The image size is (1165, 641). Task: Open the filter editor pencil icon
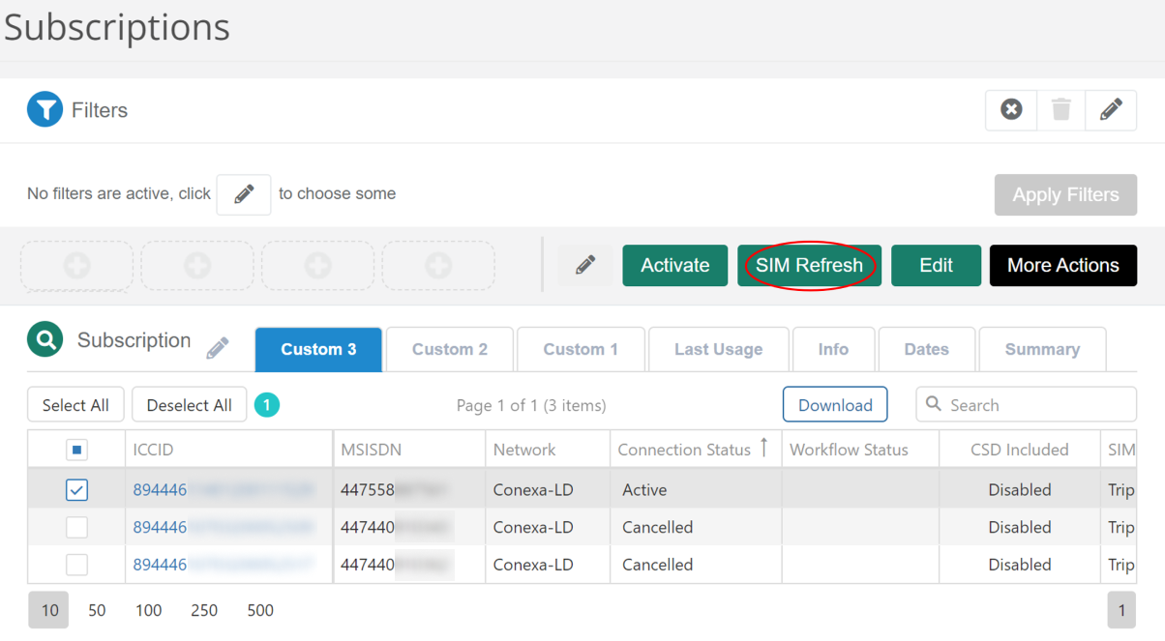(1111, 109)
